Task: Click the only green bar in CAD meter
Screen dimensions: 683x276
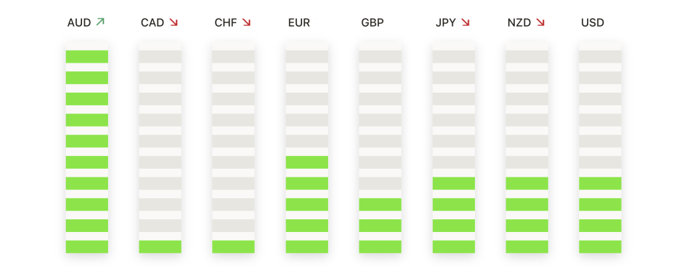Action: pyautogui.click(x=160, y=247)
